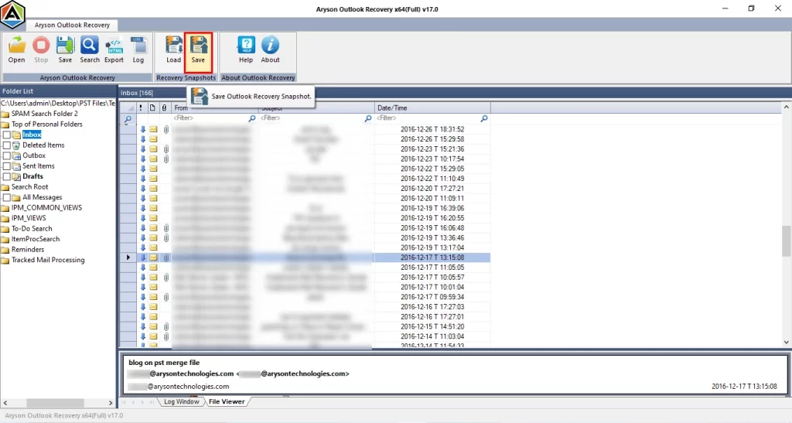Check the Inbox folder checkbox
The height and width of the screenshot is (423, 792).
[7, 135]
